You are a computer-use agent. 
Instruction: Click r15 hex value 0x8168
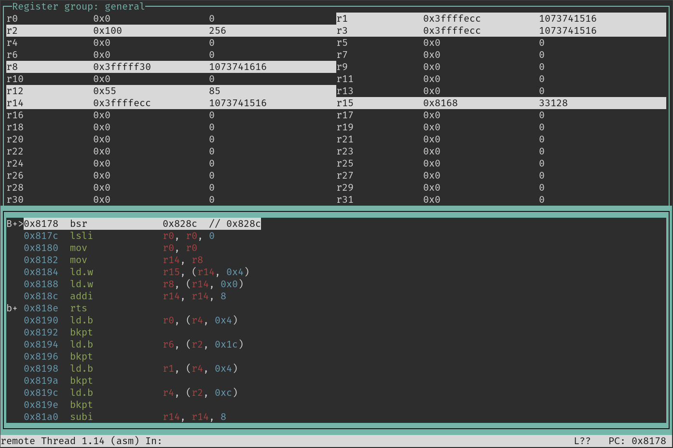click(x=440, y=103)
